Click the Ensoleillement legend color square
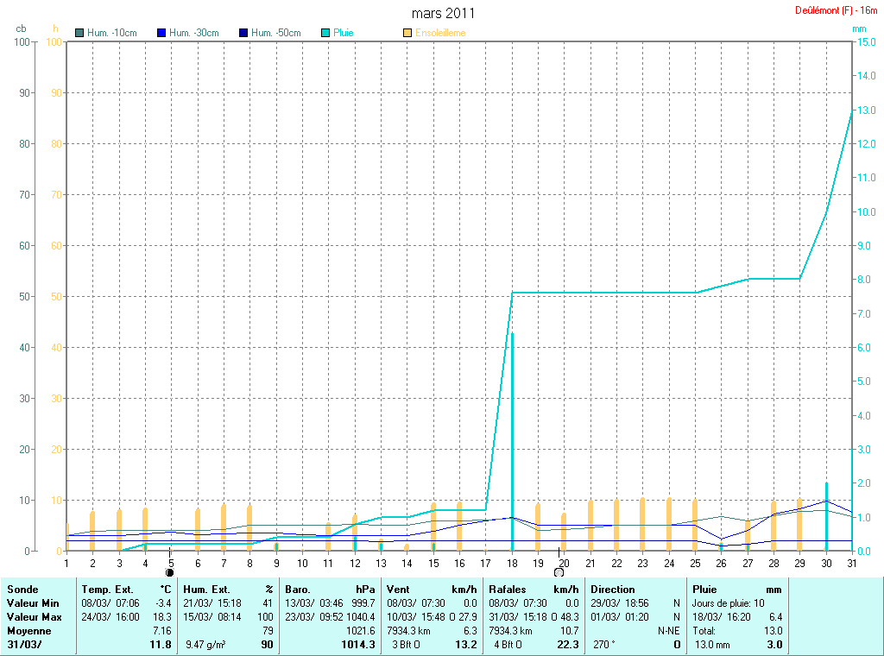This screenshot has height=656, width=884. [x=407, y=33]
